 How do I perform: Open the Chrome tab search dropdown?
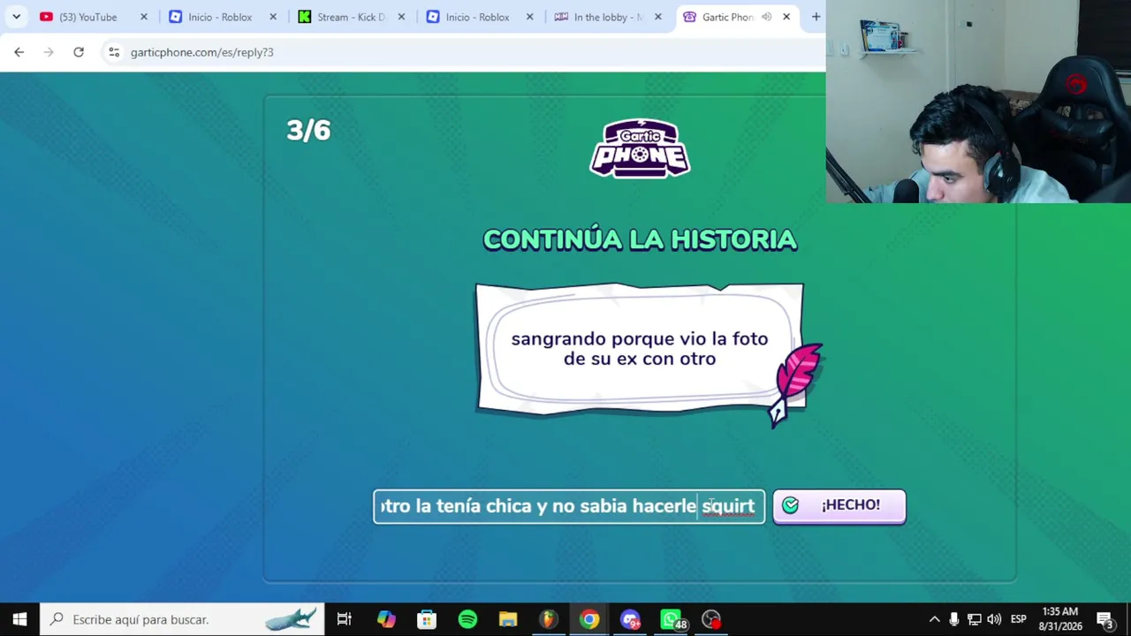pos(16,17)
